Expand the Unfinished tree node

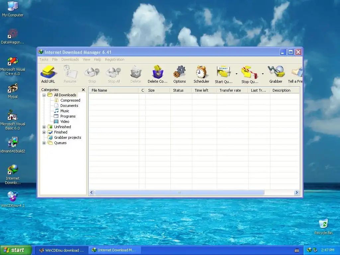tap(44, 127)
